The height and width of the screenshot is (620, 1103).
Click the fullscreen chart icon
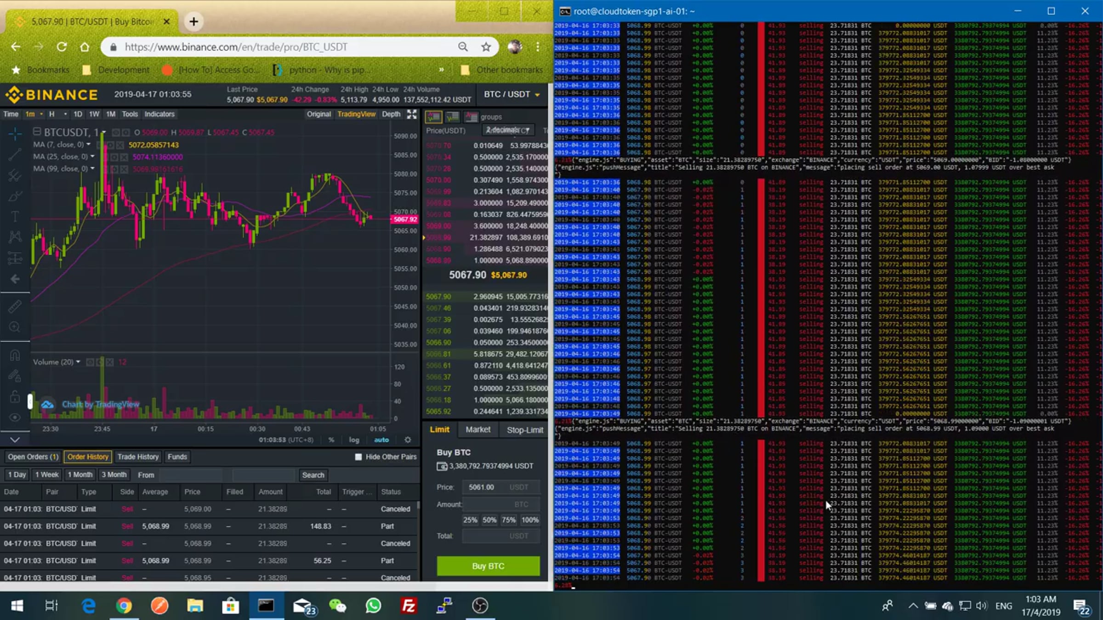click(x=412, y=114)
